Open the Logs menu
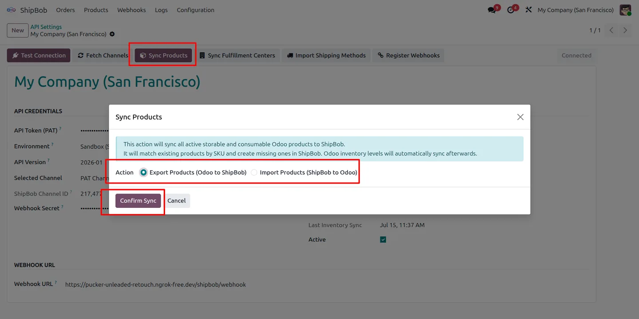The width and height of the screenshot is (639, 319). tap(161, 10)
